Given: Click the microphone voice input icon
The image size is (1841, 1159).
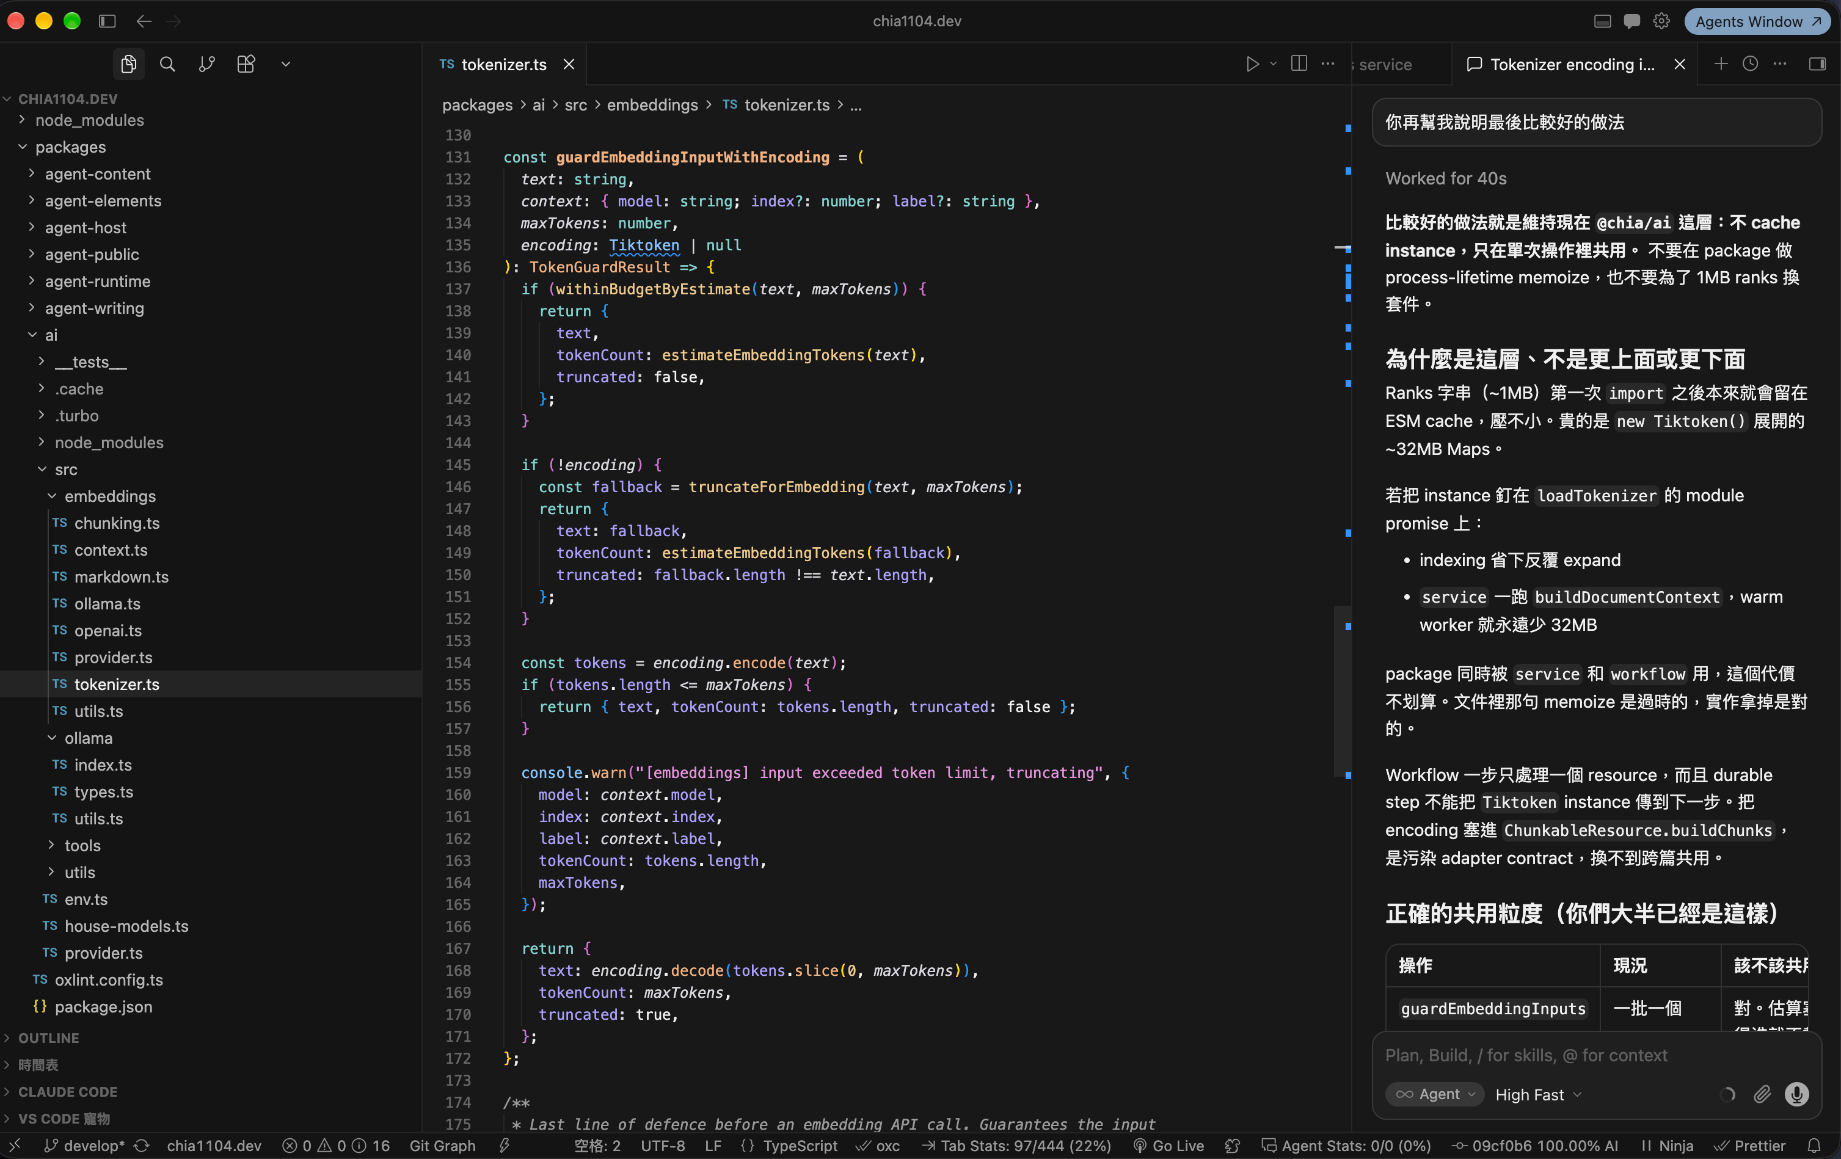Looking at the screenshot, I should [1796, 1094].
